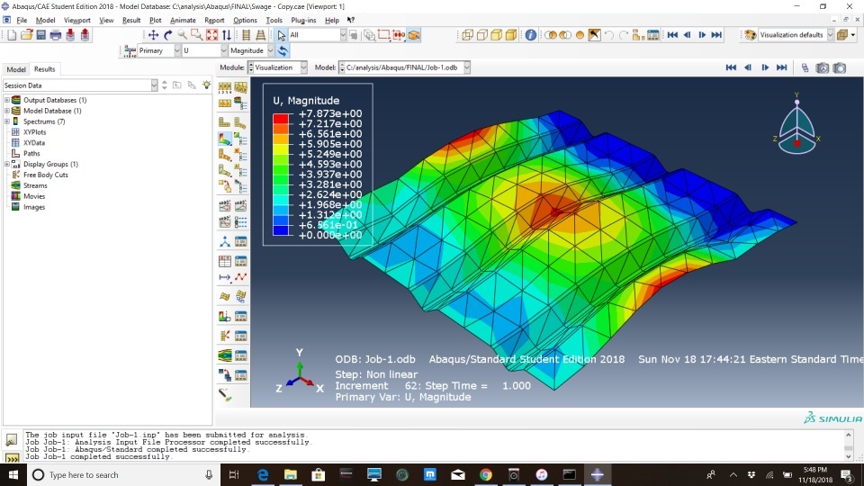Screen dimensions: 864x486
Task: Save the model database
Action: point(40,35)
